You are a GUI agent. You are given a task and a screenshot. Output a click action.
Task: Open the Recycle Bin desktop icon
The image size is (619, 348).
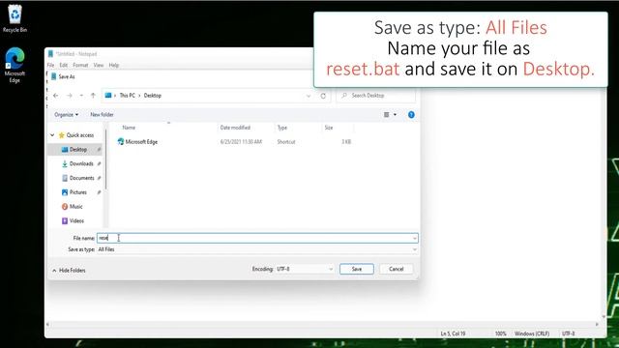point(15,18)
